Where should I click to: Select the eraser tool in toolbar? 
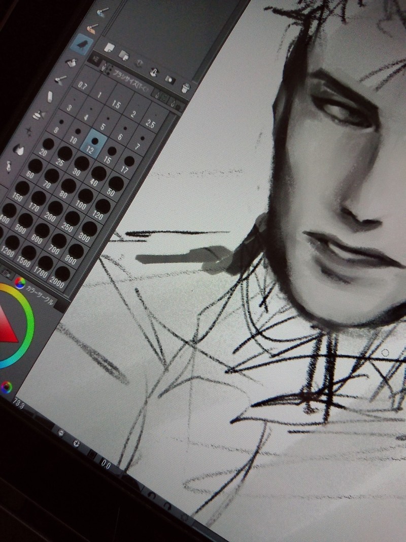(x=50, y=97)
